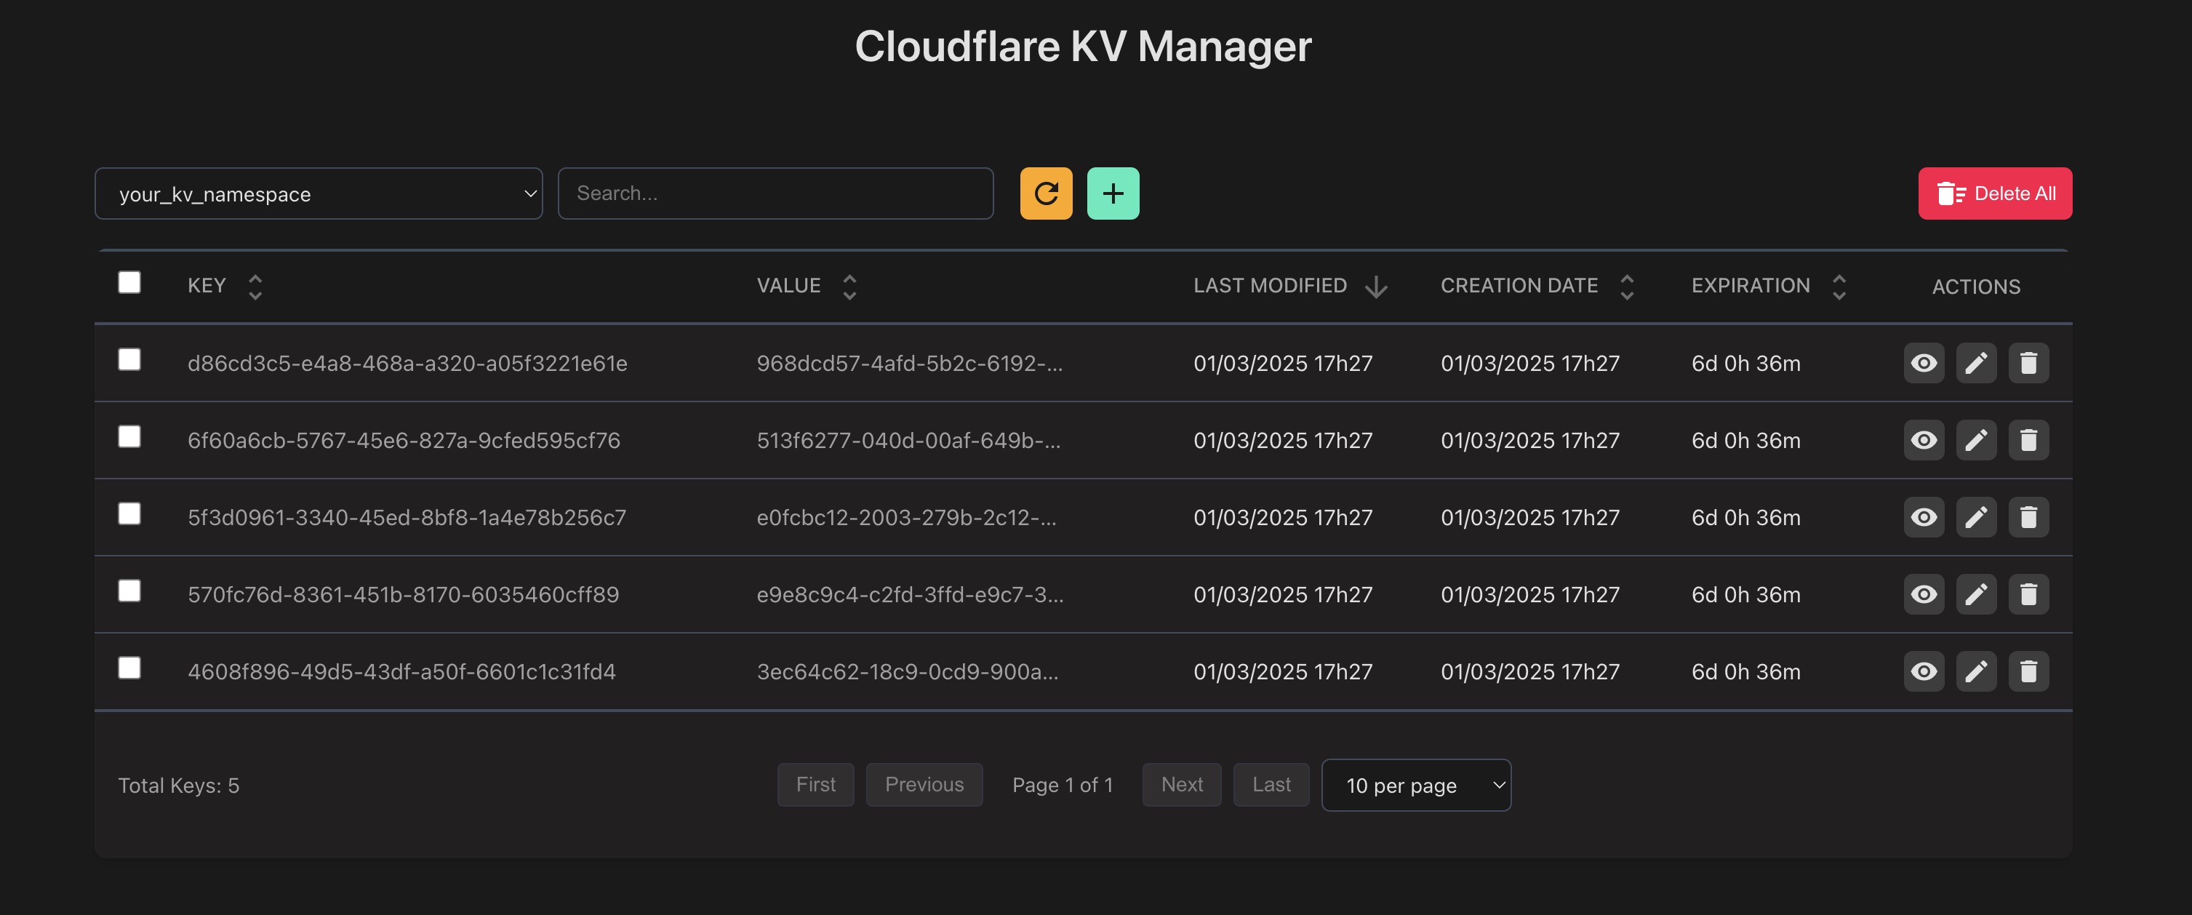Viewport: 2192px width, 915px height.
Task: Click the orange refresh icon button
Action: 1046,193
